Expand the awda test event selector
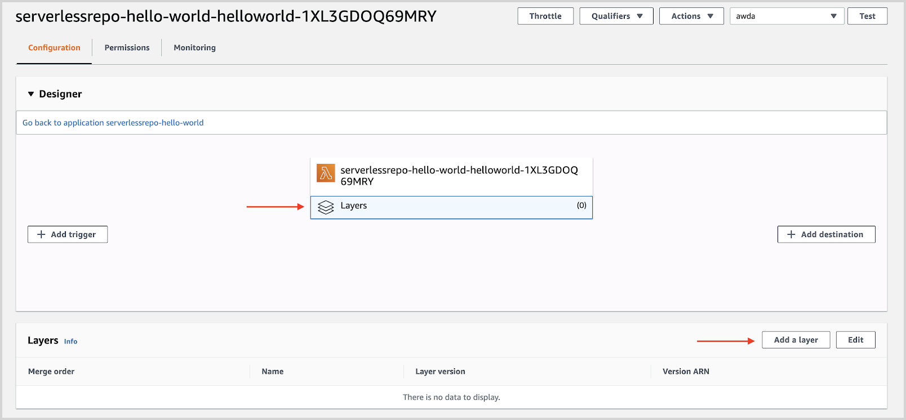Screen dimensions: 906x420 tap(787, 16)
